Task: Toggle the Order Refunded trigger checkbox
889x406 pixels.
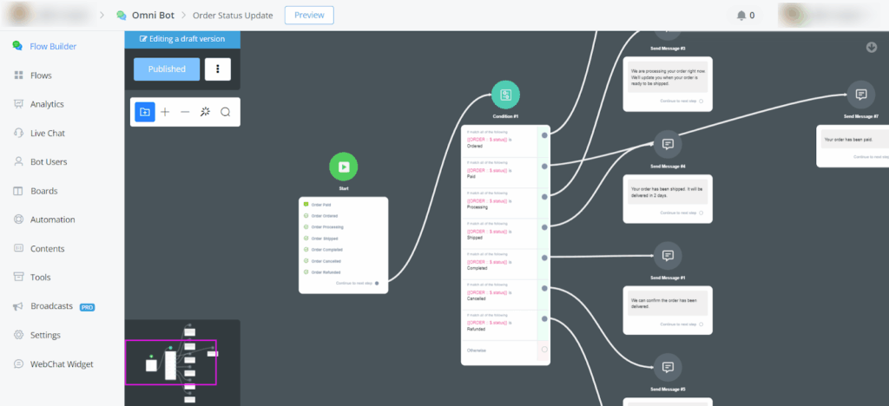Action: [x=306, y=272]
